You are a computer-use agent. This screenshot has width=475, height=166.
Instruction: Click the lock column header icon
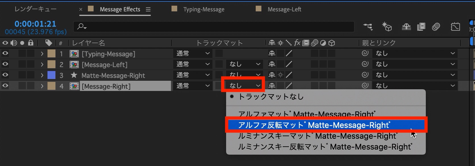pyautogui.click(x=31, y=43)
